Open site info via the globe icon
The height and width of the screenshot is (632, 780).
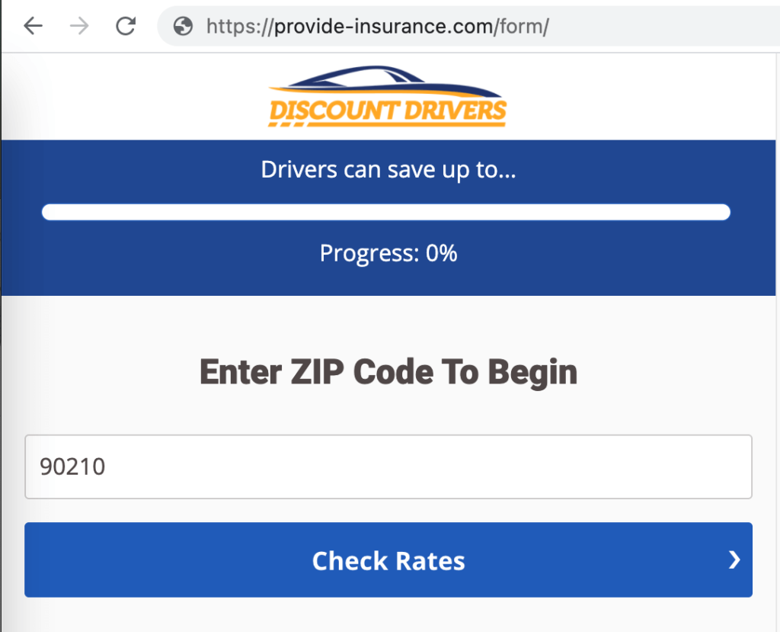tap(183, 27)
